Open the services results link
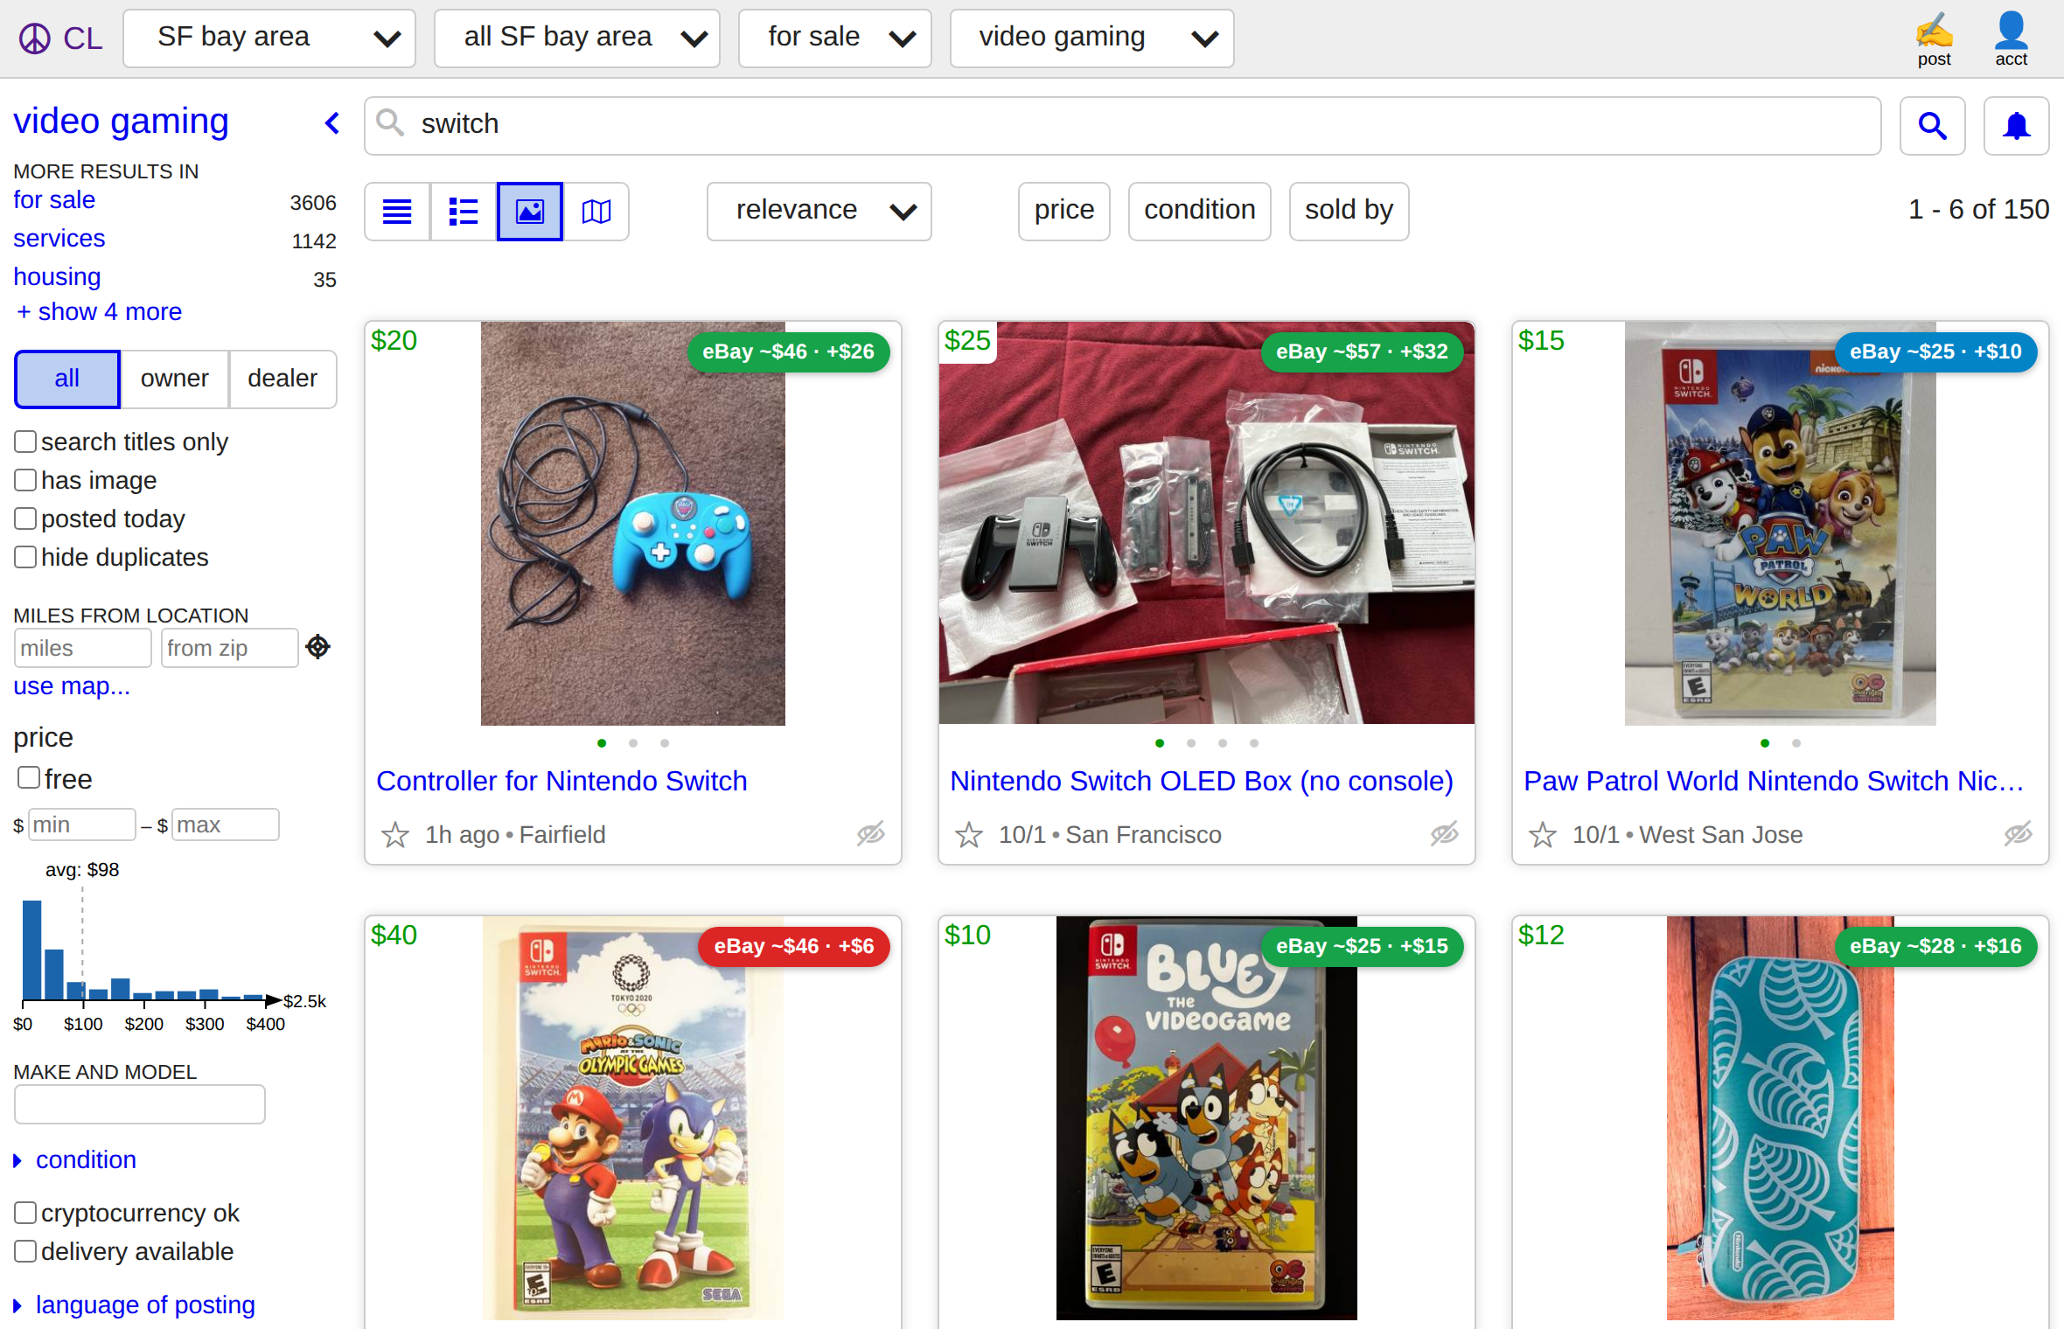This screenshot has width=2064, height=1329. pos(59,238)
